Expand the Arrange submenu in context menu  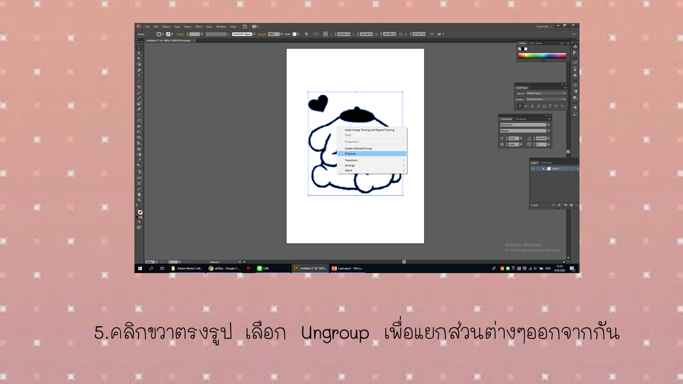371,165
